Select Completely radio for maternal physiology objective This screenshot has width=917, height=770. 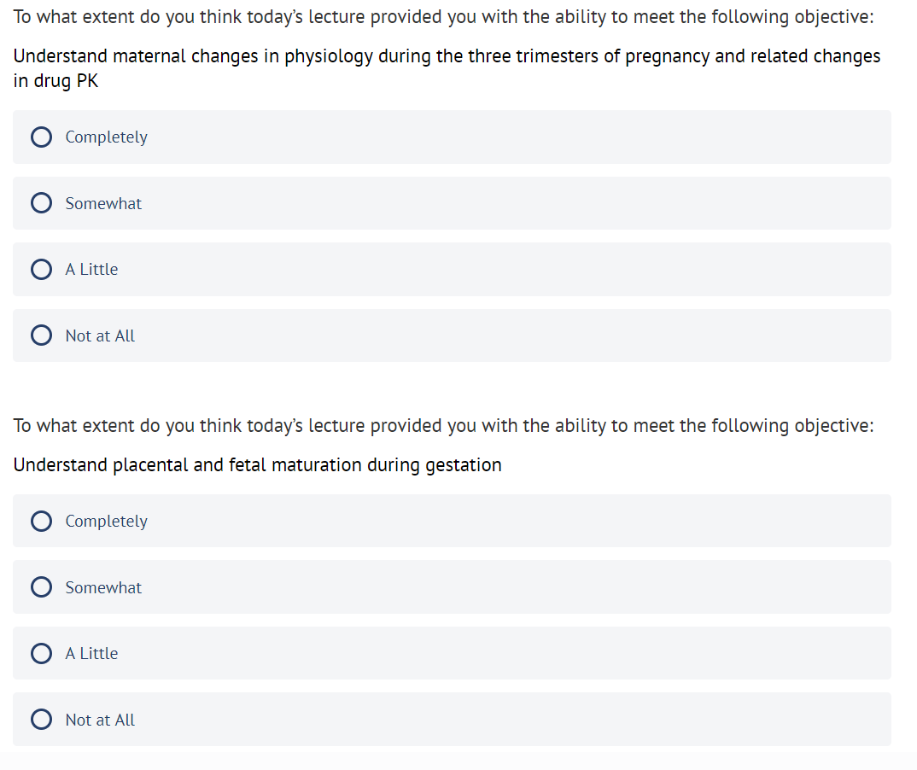(41, 137)
